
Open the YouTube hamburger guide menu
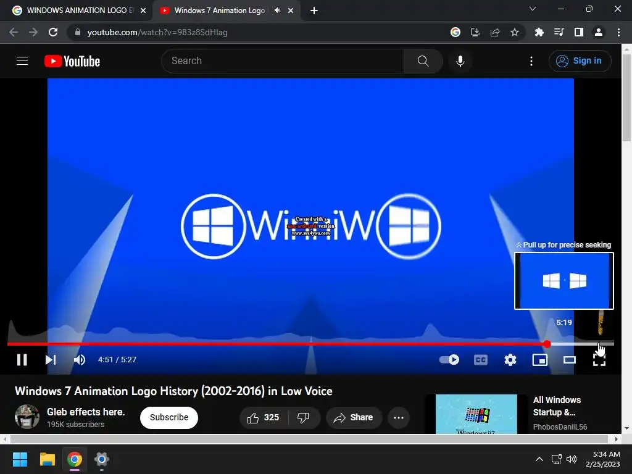22,61
